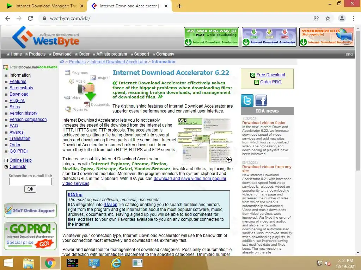
Task: Bookmark this page with star icon
Action: coord(328,18)
